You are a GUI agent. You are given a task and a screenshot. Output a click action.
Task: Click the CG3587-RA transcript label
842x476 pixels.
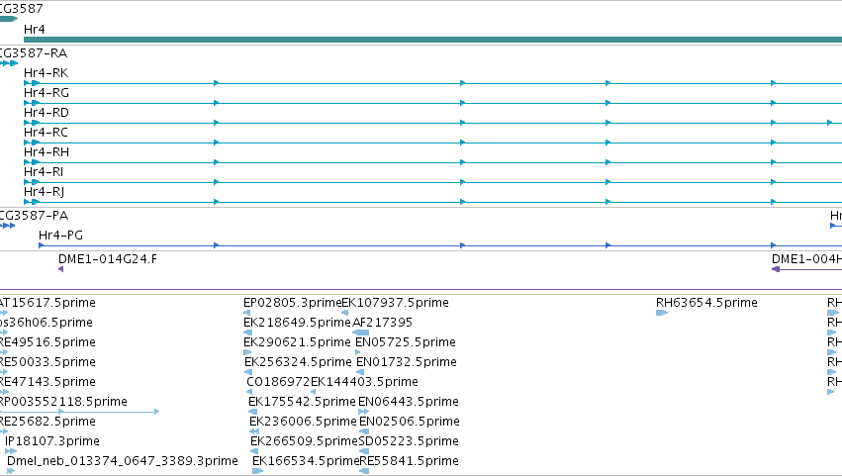coord(34,53)
